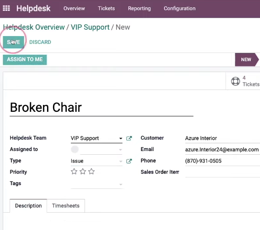Expand the Type dropdown arrow
Viewport: 260px width, 230px height.
(x=121, y=161)
